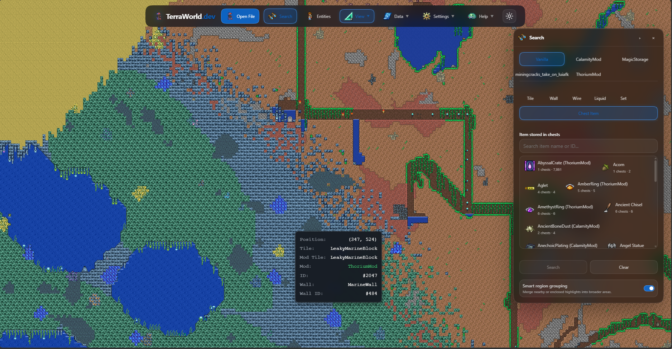Screen dimensions: 672x349
Task: Open a world file with Open File
Action: pyautogui.click(x=240, y=16)
